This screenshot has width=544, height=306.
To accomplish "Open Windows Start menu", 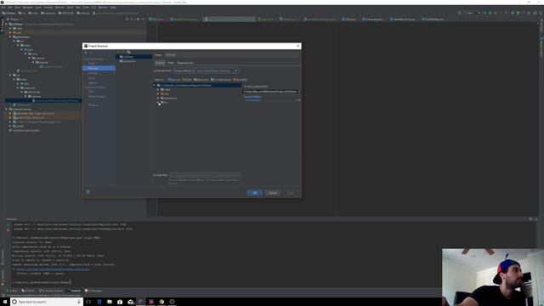I will tap(5, 302).
